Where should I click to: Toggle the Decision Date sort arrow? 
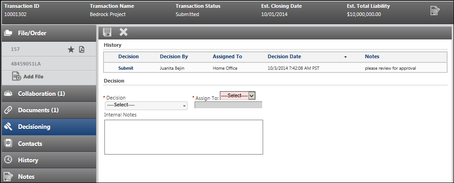(x=345, y=57)
